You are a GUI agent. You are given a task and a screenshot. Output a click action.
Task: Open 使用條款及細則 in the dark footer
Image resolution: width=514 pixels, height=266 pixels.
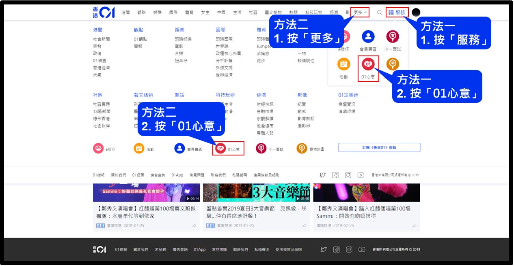(x=289, y=250)
